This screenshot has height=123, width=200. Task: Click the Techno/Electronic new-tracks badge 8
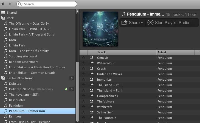[72, 78]
